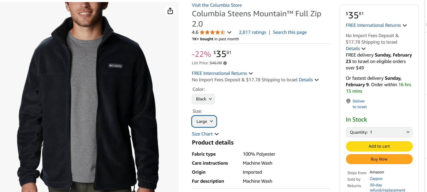Click the Deliver to Israel link
This screenshot has width=427, height=192.
(359, 104)
